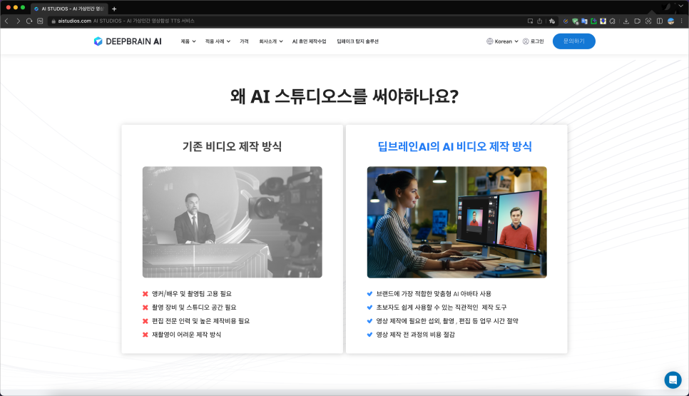
Task: Open the browser downloads icon
Action: coord(626,21)
